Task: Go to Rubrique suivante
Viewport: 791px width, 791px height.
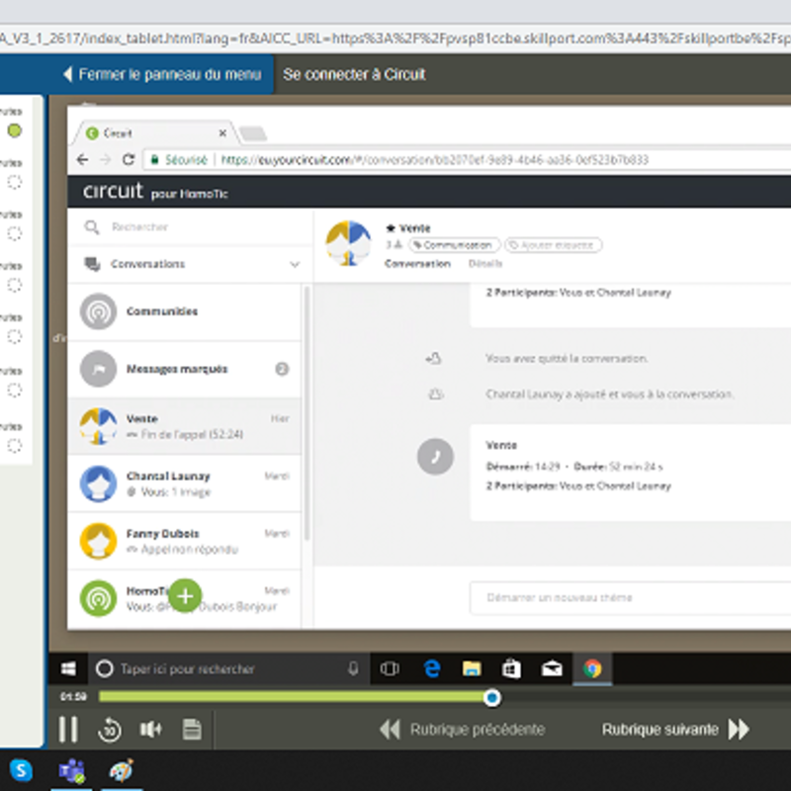Action: coord(676,730)
